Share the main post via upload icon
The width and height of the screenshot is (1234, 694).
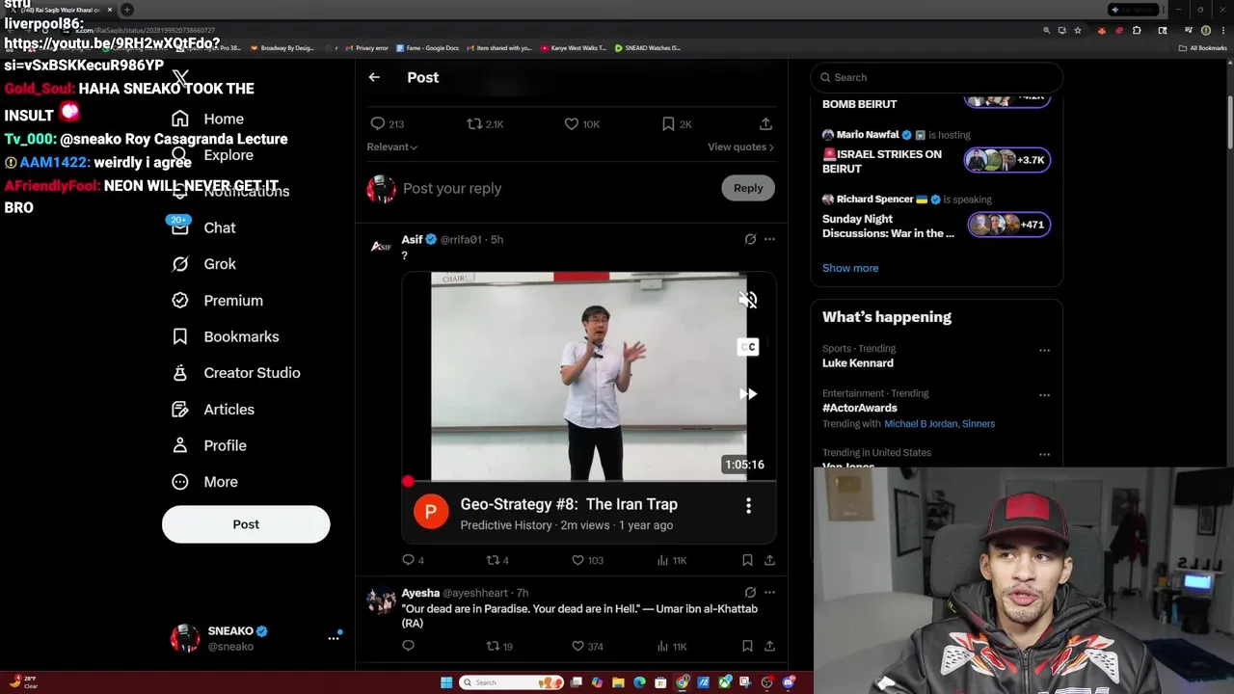(765, 124)
